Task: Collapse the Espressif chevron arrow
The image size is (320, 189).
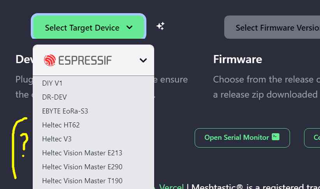Action: click(143, 60)
